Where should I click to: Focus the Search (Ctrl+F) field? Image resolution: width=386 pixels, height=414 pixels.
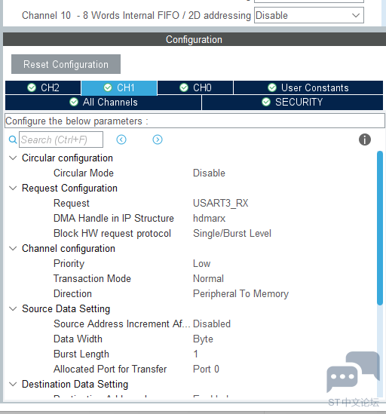[61, 140]
